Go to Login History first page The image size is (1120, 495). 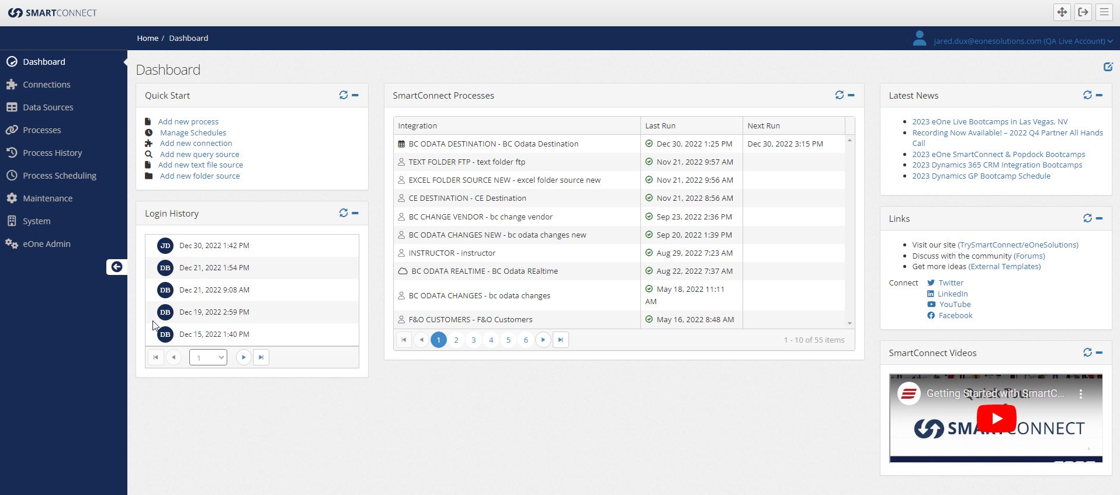(x=156, y=357)
